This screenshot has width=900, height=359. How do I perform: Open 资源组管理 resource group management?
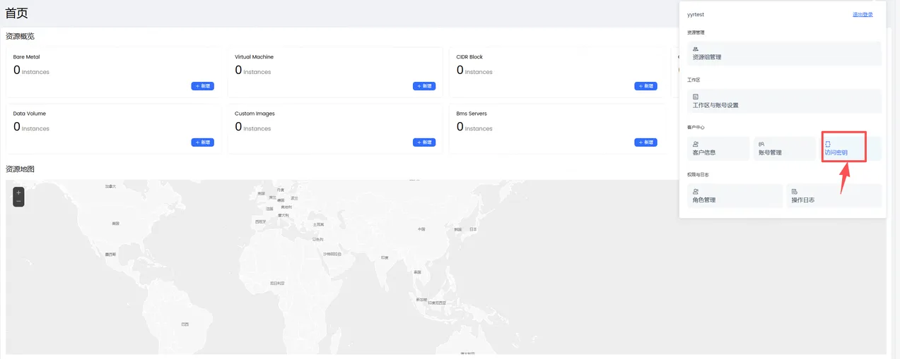(784, 53)
